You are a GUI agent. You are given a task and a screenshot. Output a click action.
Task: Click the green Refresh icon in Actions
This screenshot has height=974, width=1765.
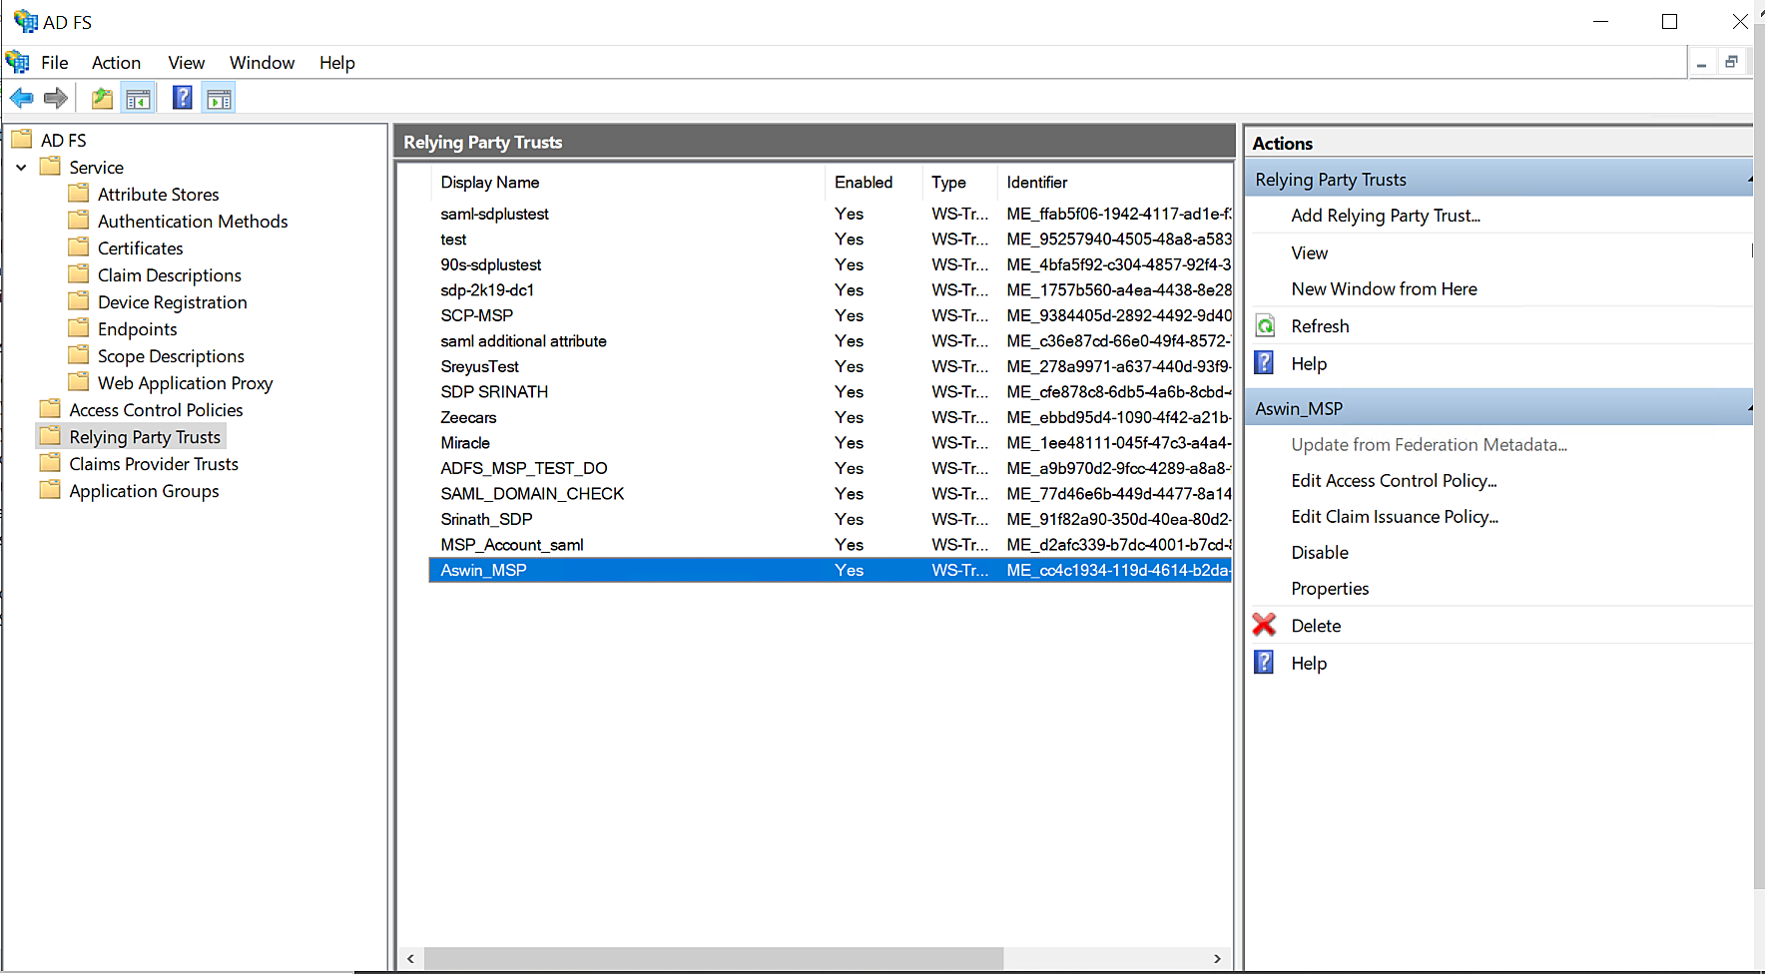(1265, 326)
